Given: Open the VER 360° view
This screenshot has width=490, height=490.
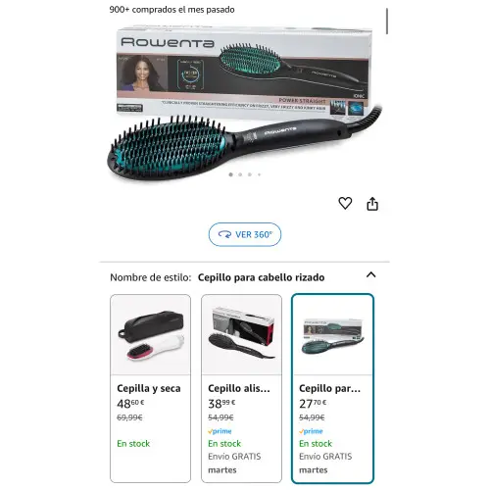Looking at the screenshot, I should coord(245,234).
